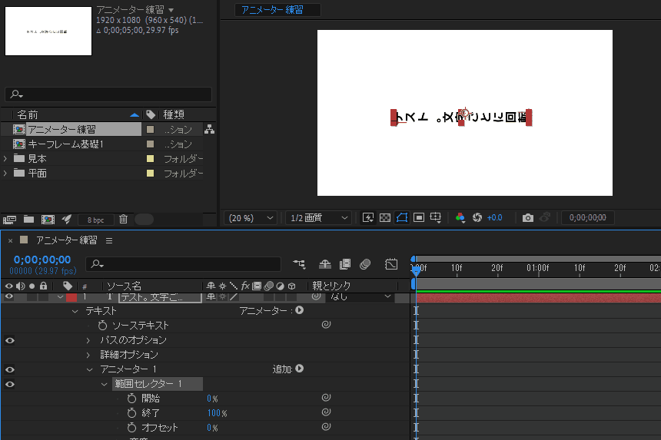Click the pick whip on 開始 row

326,398
